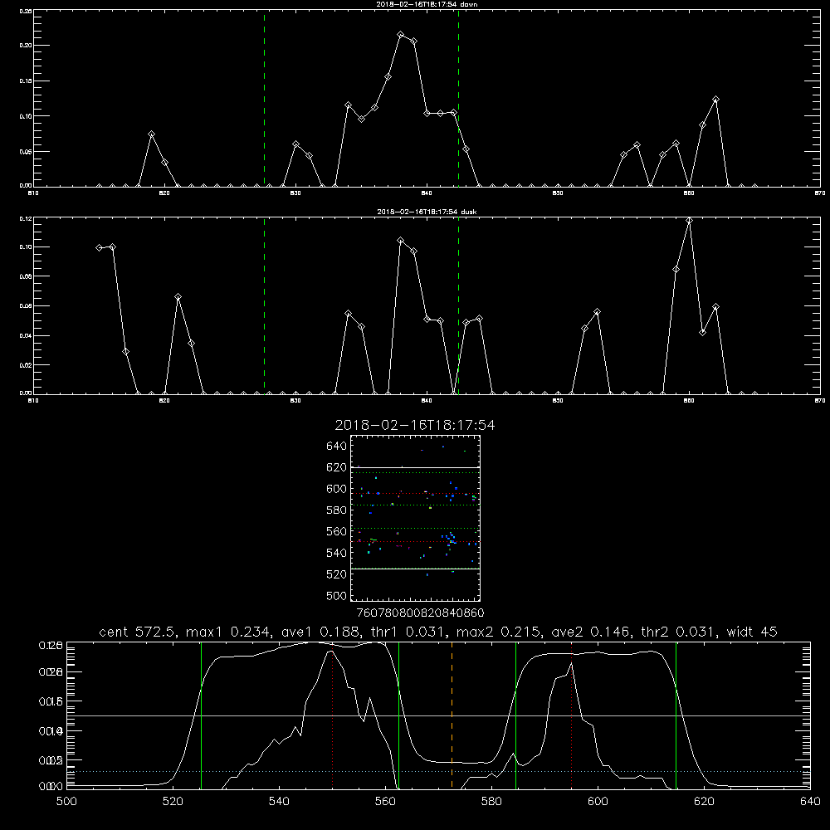Viewport: 830px width, 830px height.
Task: Click the left green dashed line in the dusk plot
Action: coord(264,305)
